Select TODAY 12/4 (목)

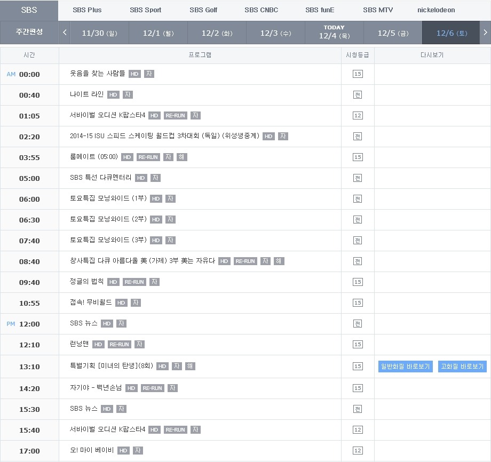(x=334, y=32)
